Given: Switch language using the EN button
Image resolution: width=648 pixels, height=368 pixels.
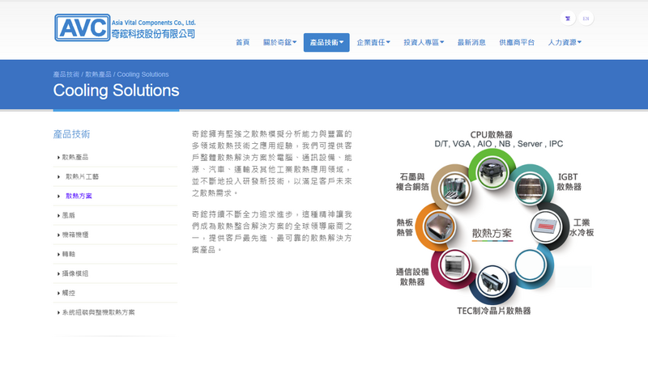Looking at the screenshot, I should coord(586,18).
